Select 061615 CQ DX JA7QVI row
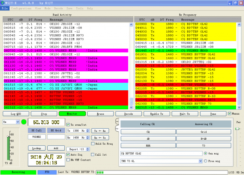The width and height of the screenshot is (244, 175). pyautogui.click(x=66, y=88)
